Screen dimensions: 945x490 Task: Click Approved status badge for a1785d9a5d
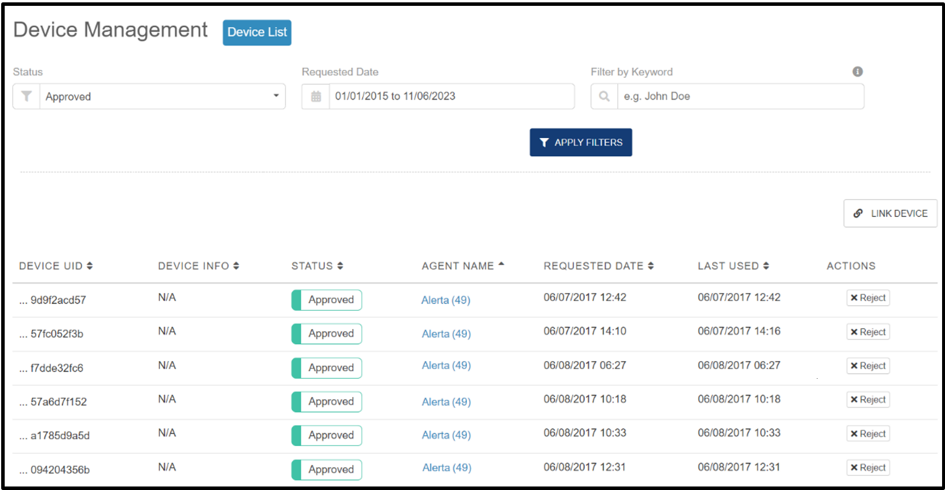[327, 436]
